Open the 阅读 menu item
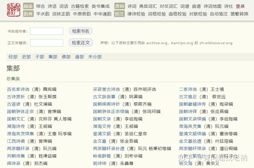The width and height of the screenshot is (254, 168). (x=29, y=6)
